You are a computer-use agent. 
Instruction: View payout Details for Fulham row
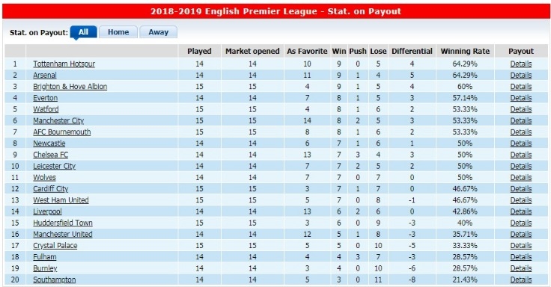pos(521,257)
